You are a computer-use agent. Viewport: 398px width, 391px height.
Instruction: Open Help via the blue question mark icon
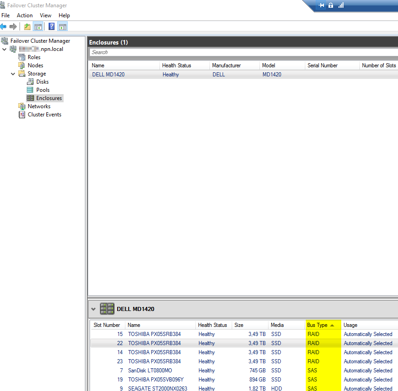point(52,27)
